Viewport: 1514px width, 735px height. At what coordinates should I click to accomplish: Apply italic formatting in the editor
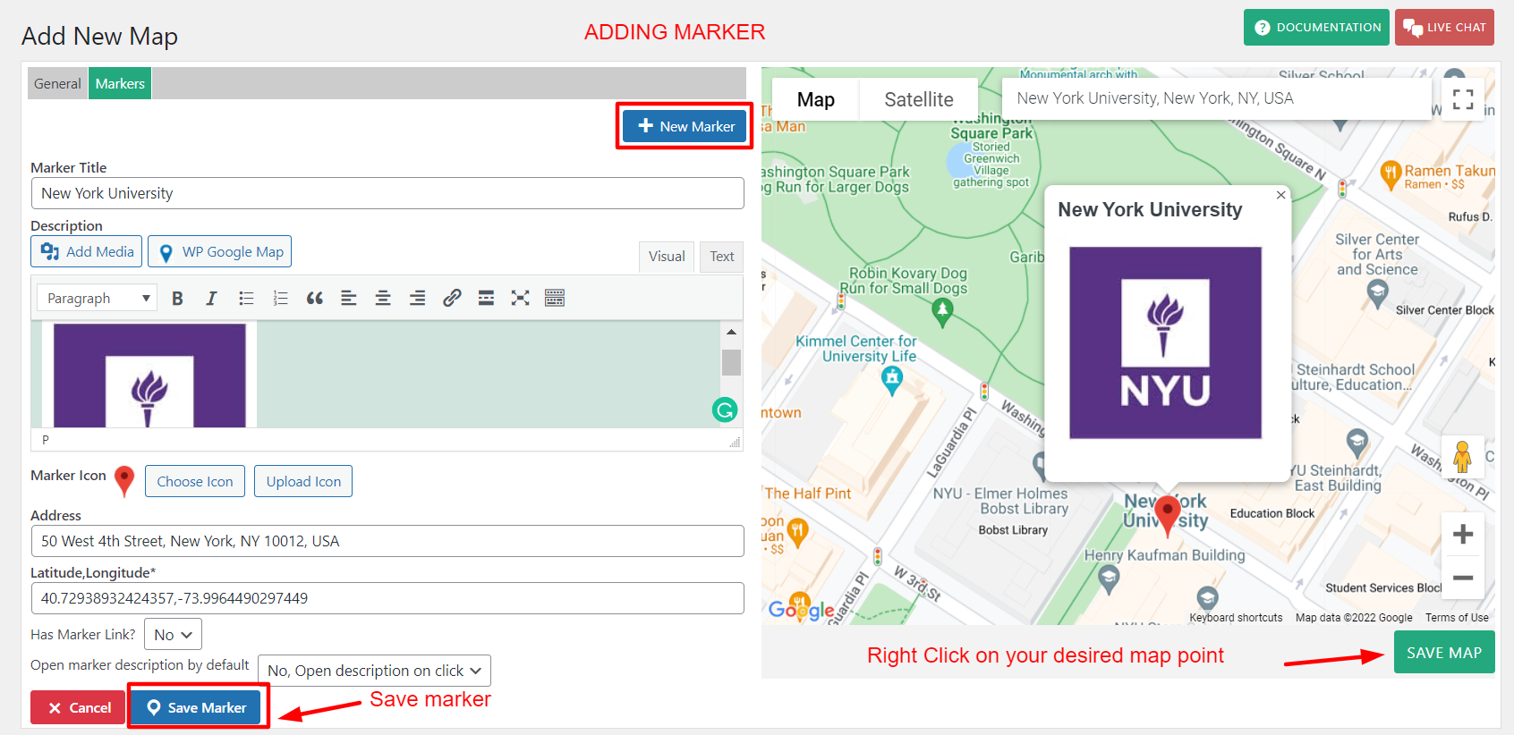tap(211, 299)
